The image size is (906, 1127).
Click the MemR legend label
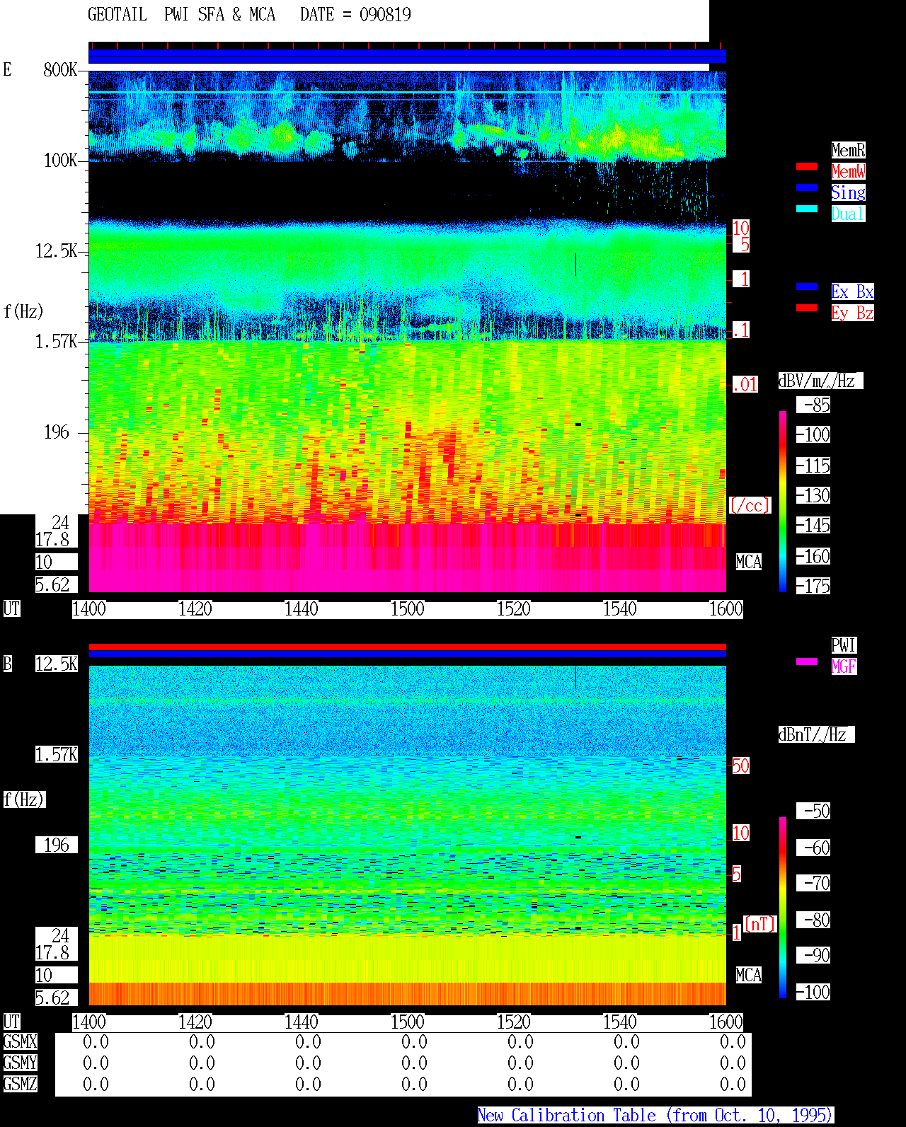tap(848, 150)
